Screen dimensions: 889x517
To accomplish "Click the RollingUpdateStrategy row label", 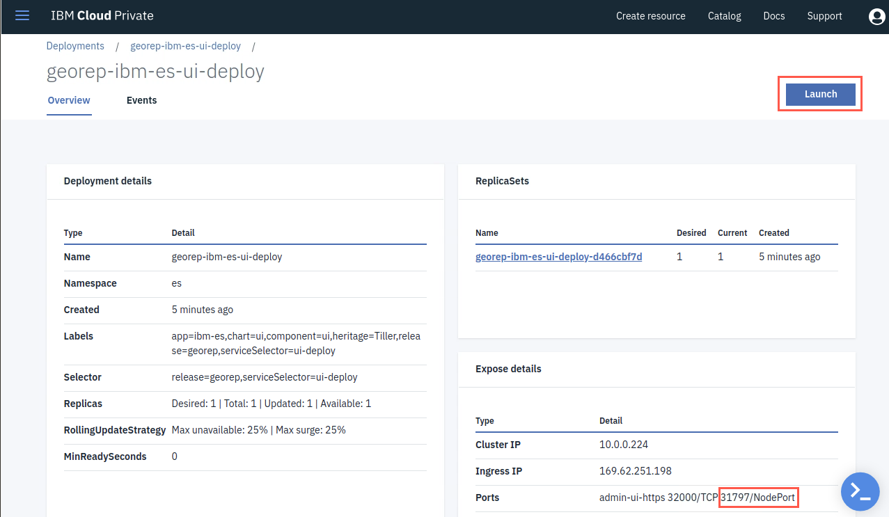I will click(x=115, y=430).
